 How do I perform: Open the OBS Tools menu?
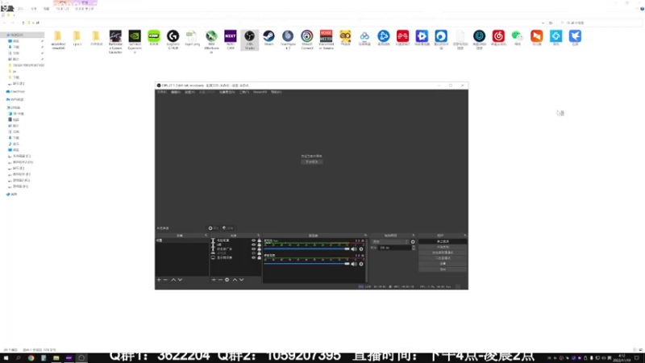click(x=244, y=92)
